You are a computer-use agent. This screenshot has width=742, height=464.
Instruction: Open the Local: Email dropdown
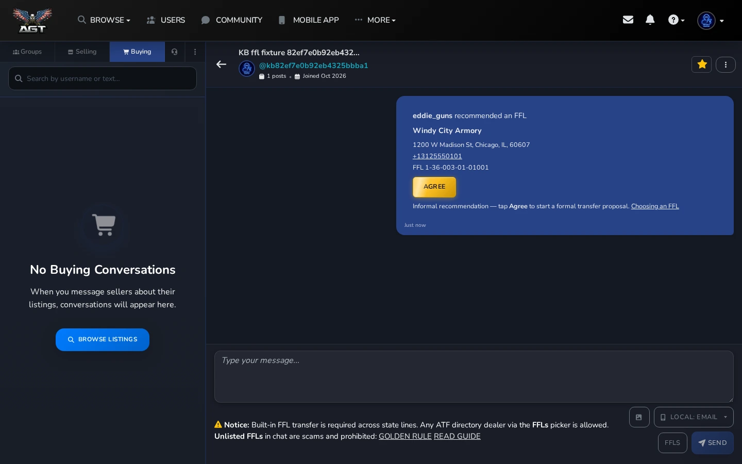point(694,417)
